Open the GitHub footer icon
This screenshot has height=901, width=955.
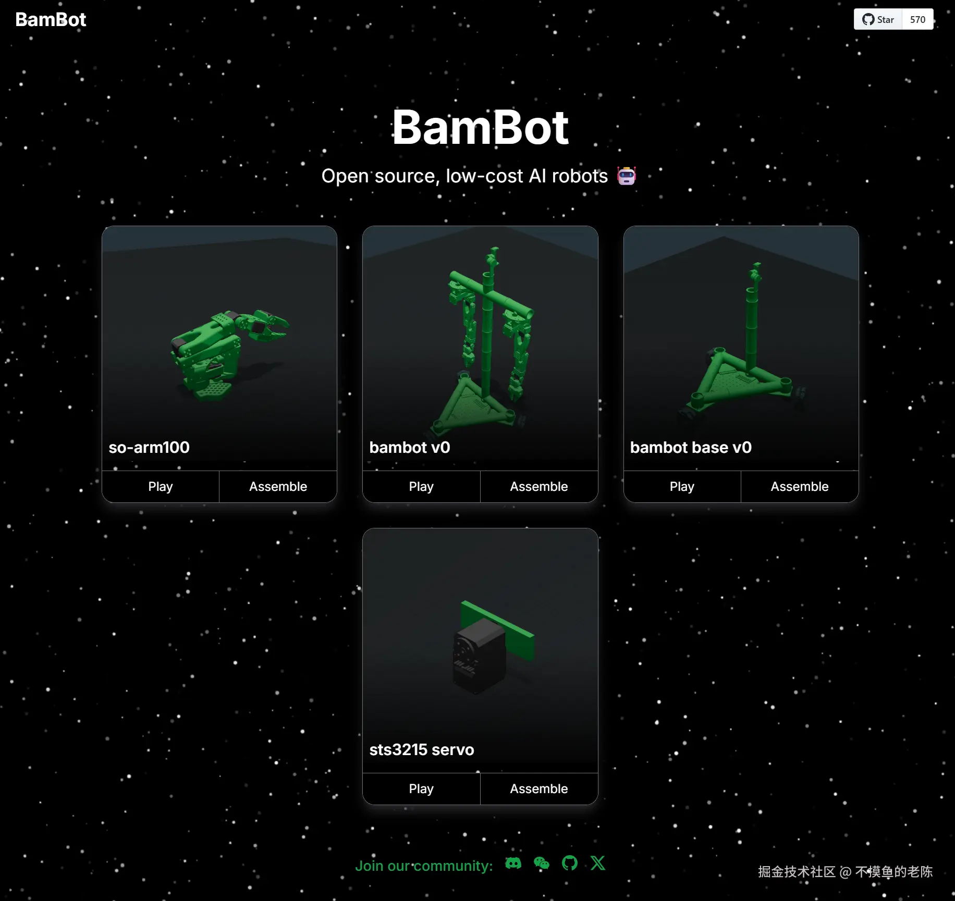click(x=570, y=863)
